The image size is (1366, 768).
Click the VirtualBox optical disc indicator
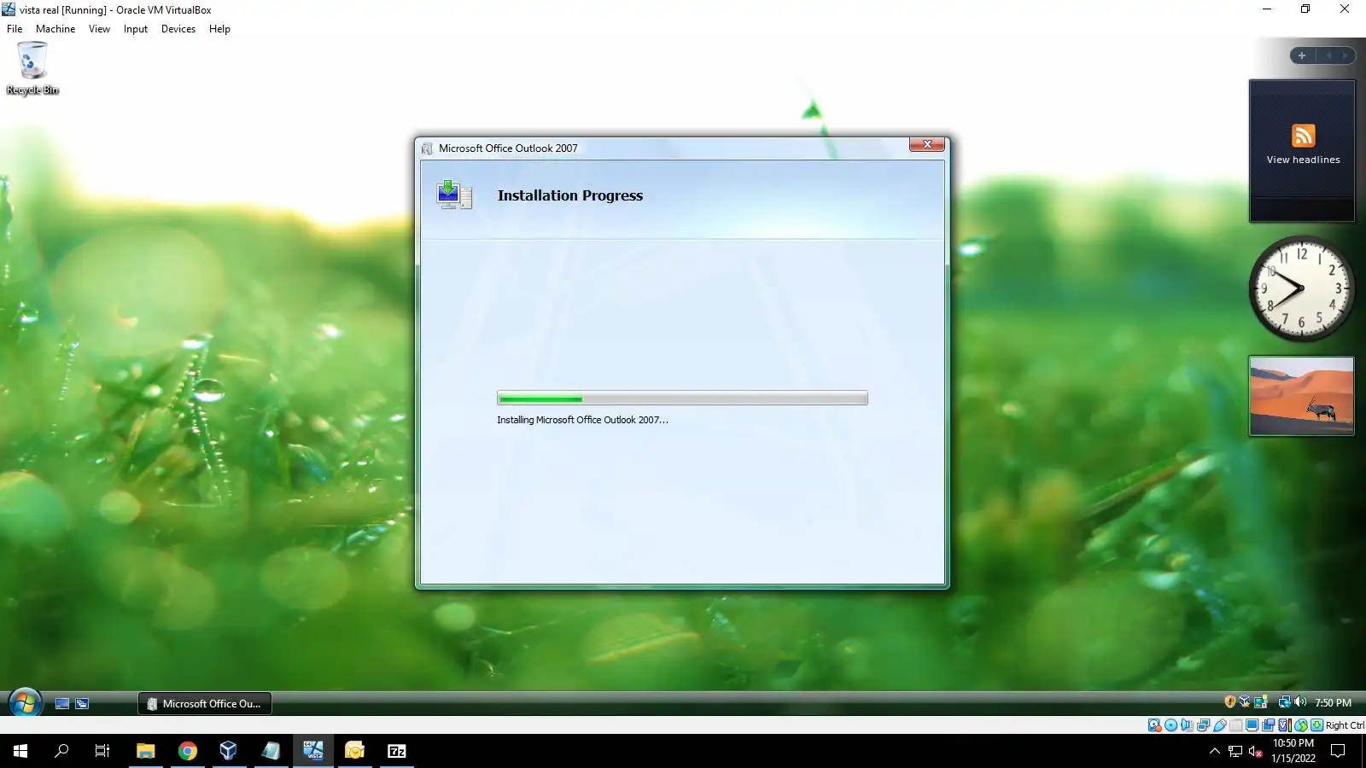[x=1171, y=725]
